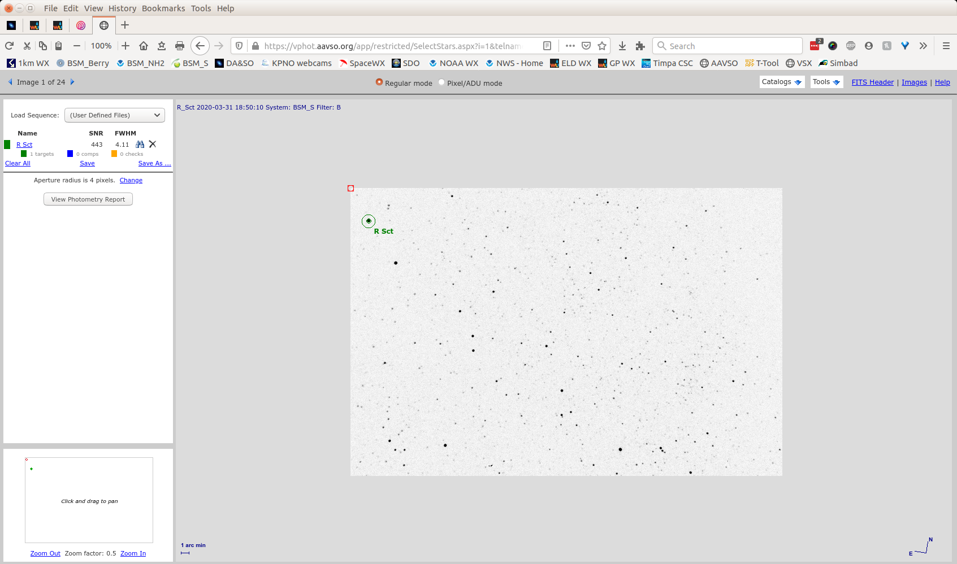This screenshot has height=564, width=957.
Task: Open the History menu
Action: click(122, 8)
